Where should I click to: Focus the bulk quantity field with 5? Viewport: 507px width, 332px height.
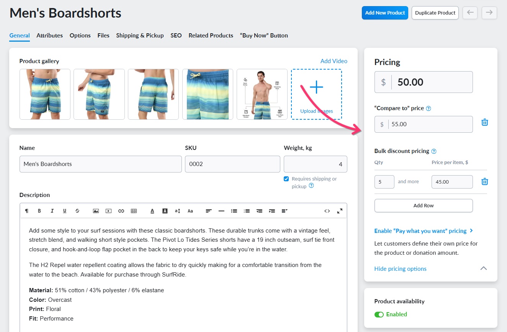pyautogui.click(x=384, y=182)
